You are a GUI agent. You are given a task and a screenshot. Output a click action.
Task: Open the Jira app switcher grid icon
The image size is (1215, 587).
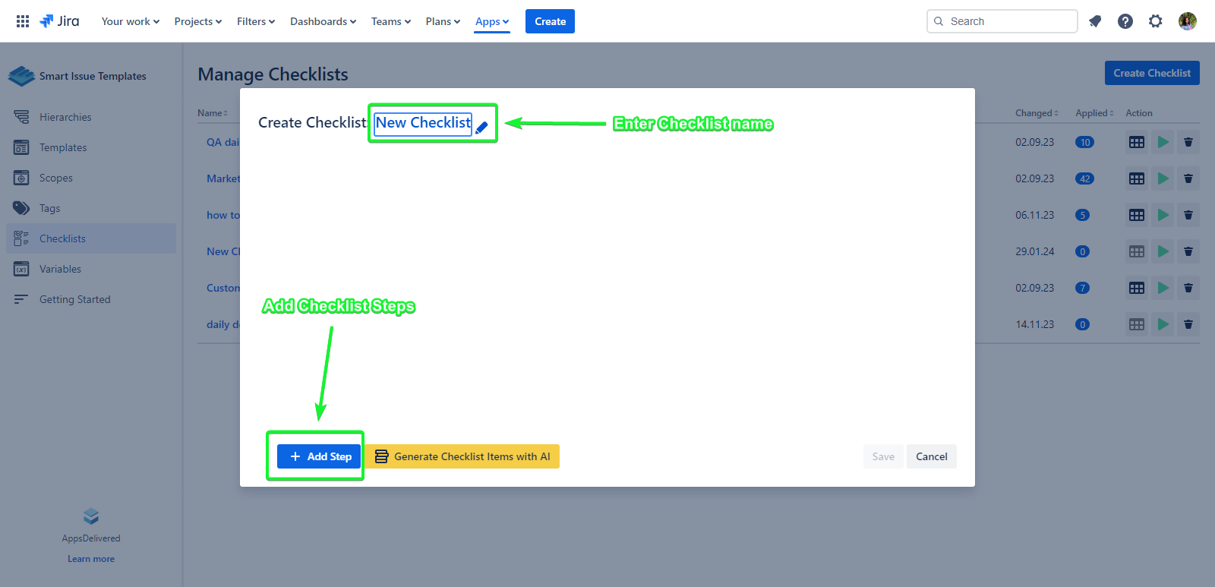point(23,21)
